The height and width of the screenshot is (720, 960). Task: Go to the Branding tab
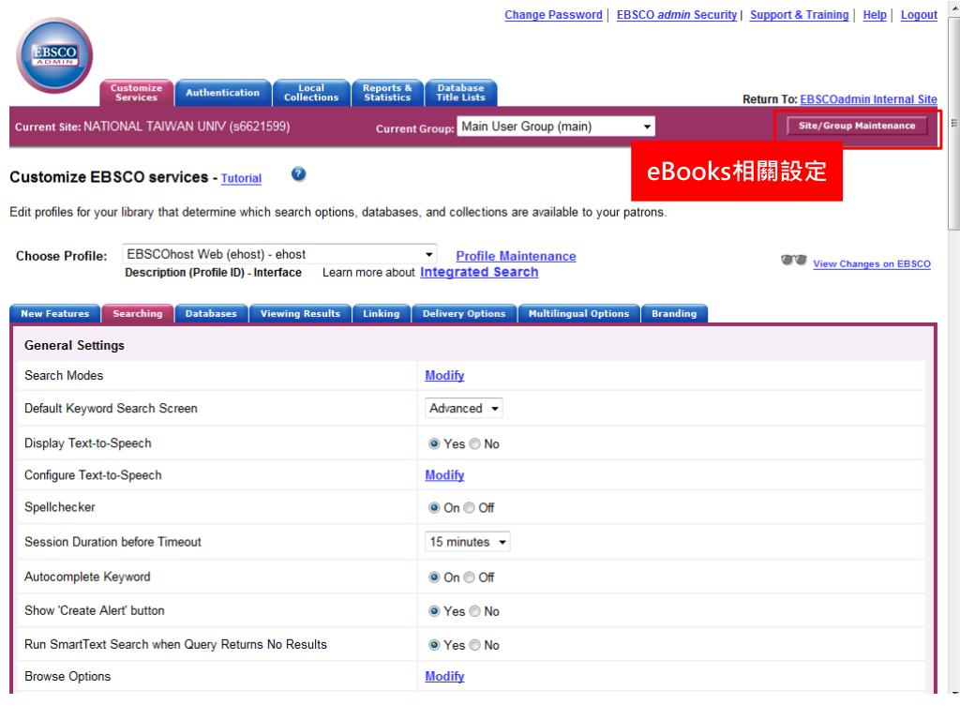[673, 313]
